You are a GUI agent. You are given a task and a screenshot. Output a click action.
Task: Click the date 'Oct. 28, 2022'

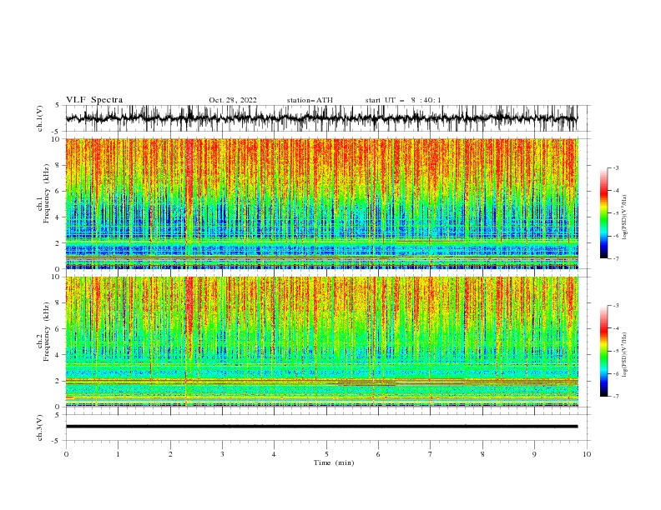coord(233,100)
